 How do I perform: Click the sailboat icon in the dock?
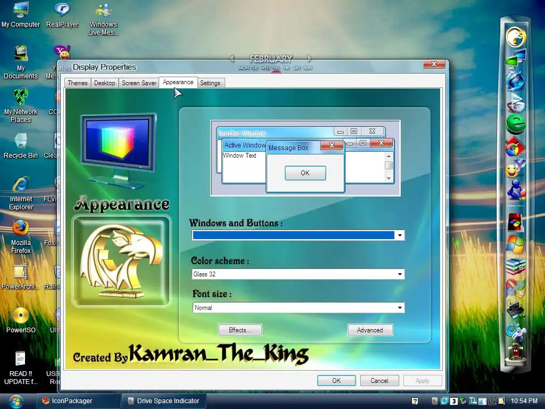pyautogui.click(x=515, y=103)
